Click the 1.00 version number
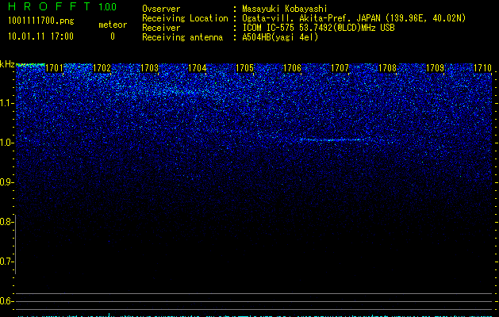This screenshot has height=317, width=499. (108, 7)
